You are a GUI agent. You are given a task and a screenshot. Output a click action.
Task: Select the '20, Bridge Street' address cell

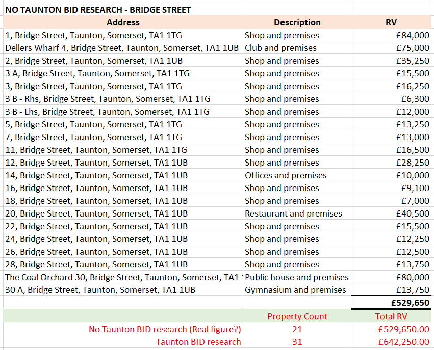pos(123,213)
